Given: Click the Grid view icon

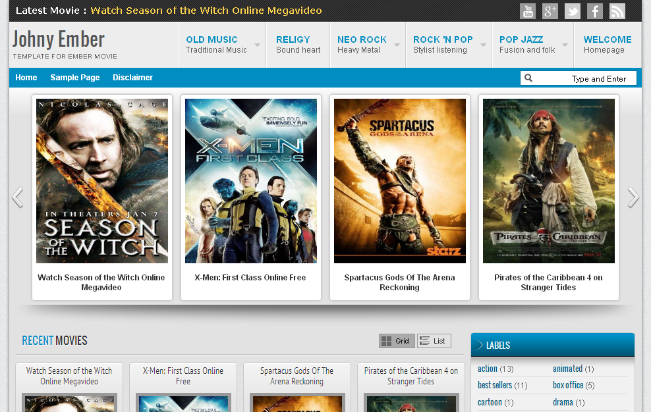Looking at the screenshot, I should click(x=387, y=341).
